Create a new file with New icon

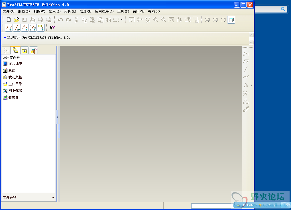click(9, 20)
